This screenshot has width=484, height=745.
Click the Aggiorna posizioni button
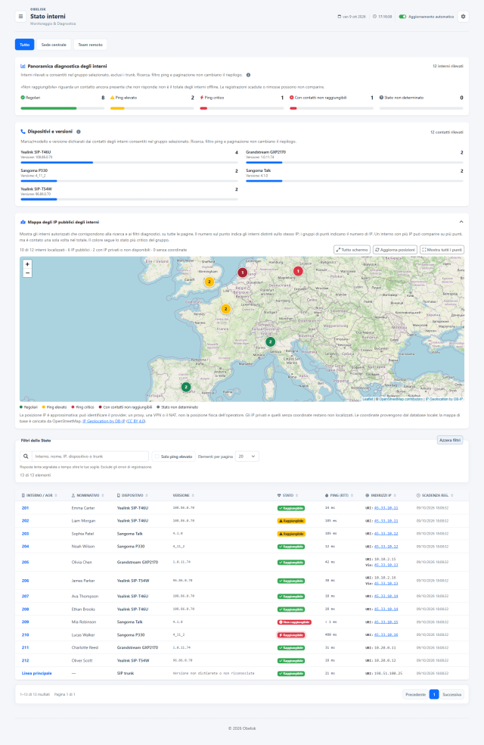click(x=395, y=250)
